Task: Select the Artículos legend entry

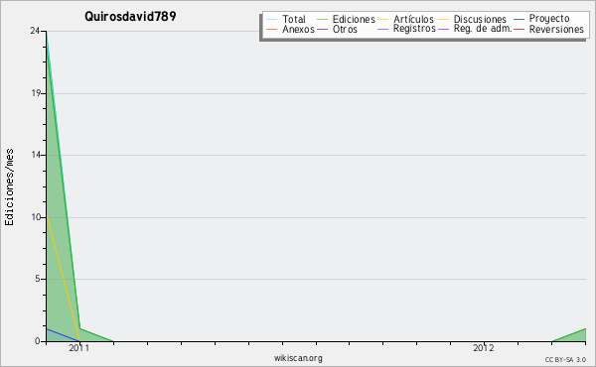Action: point(413,19)
